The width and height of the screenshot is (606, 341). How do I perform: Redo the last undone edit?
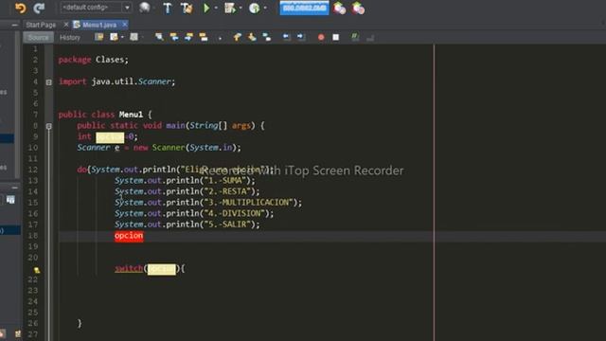click(x=39, y=8)
